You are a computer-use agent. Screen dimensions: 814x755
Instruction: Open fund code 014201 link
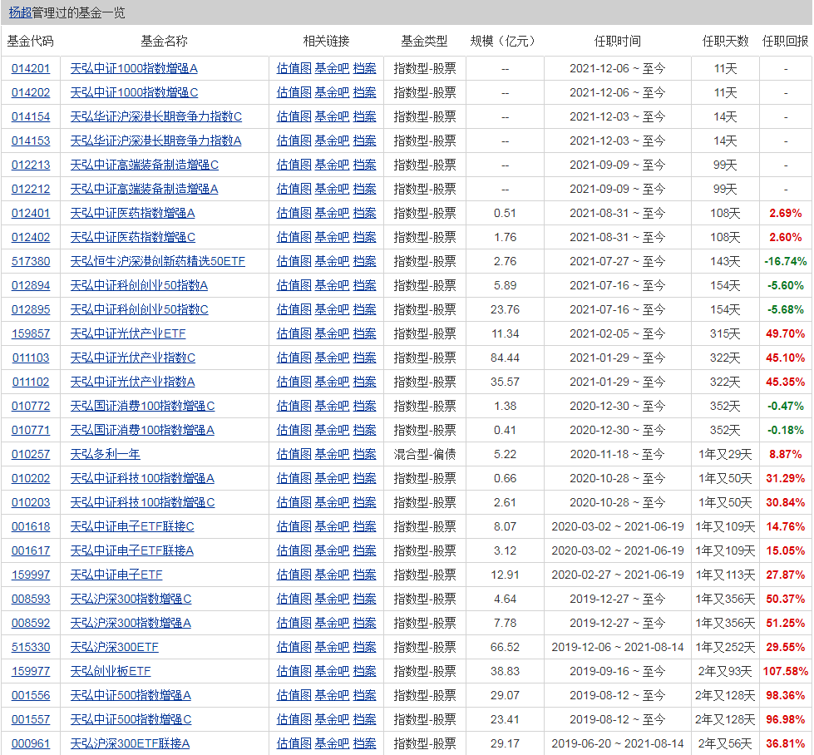[x=31, y=68]
